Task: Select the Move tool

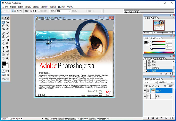Action: [8, 22]
